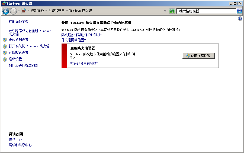
Task: Click shield icon beside 更改通知设置
Action: (x=5, y=40)
